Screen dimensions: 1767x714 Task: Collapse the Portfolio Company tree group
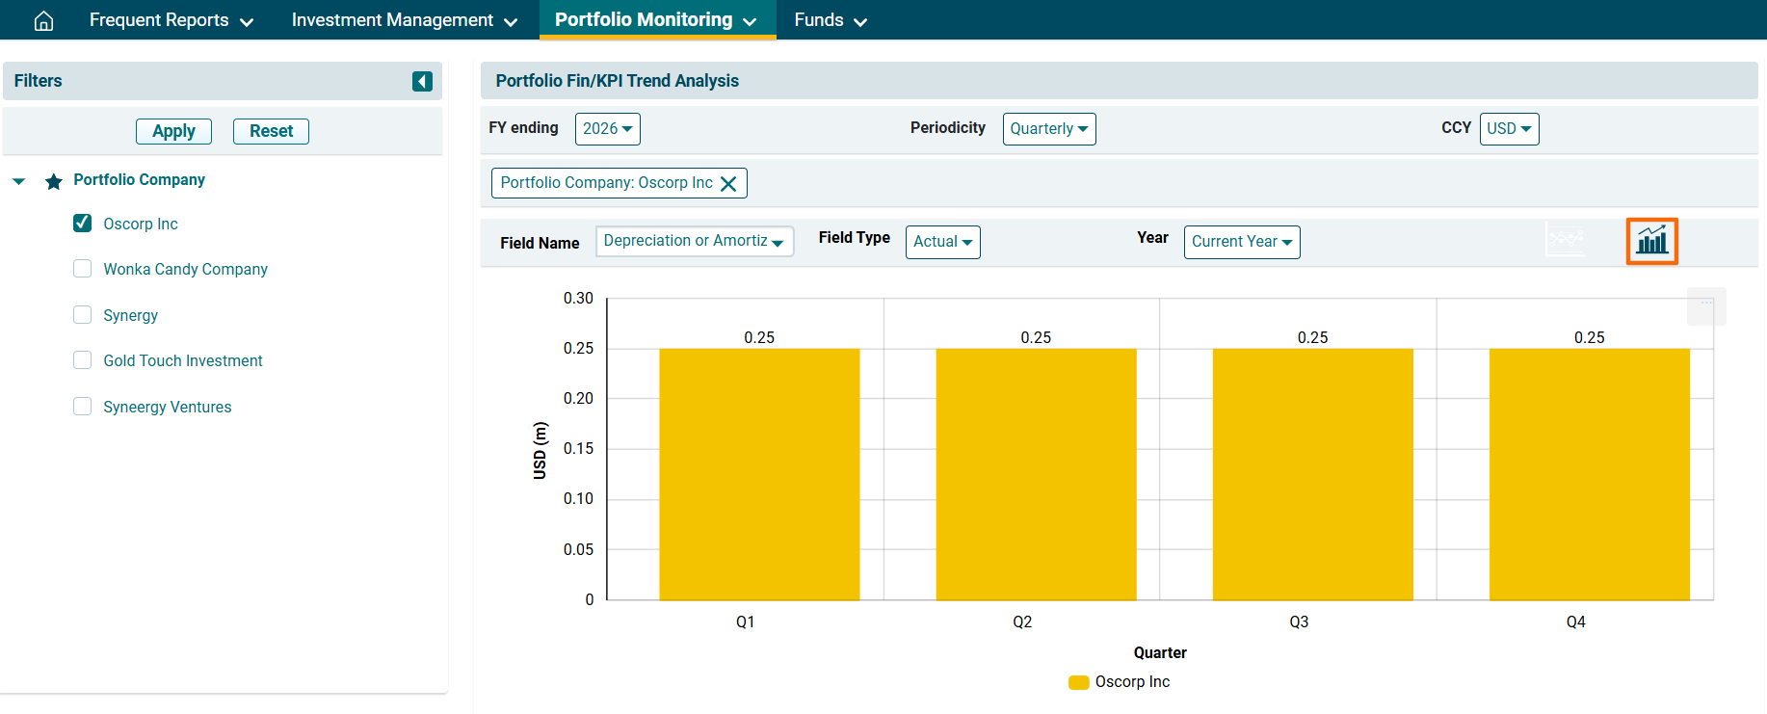(x=19, y=181)
